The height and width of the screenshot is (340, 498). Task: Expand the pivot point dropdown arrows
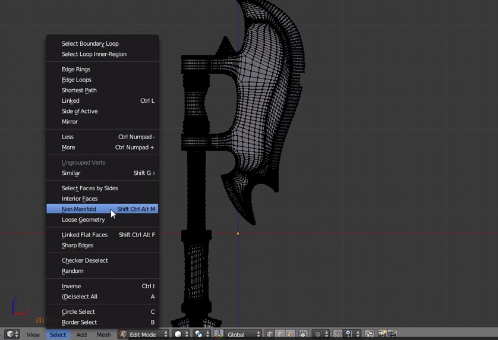tap(207, 334)
